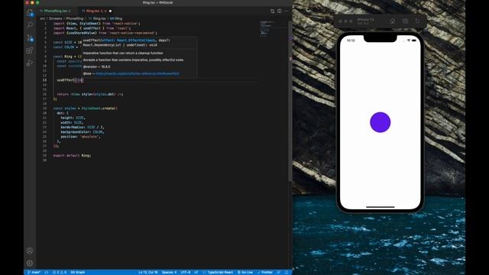Click the iPhone status bar clock
The height and width of the screenshot is (275, 489).
(351, 40)
